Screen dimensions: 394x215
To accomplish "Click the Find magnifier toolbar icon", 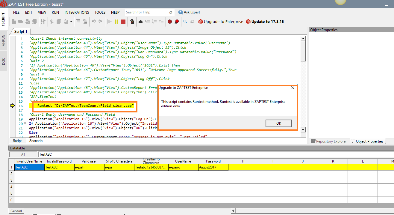I will tap(185, 21).
